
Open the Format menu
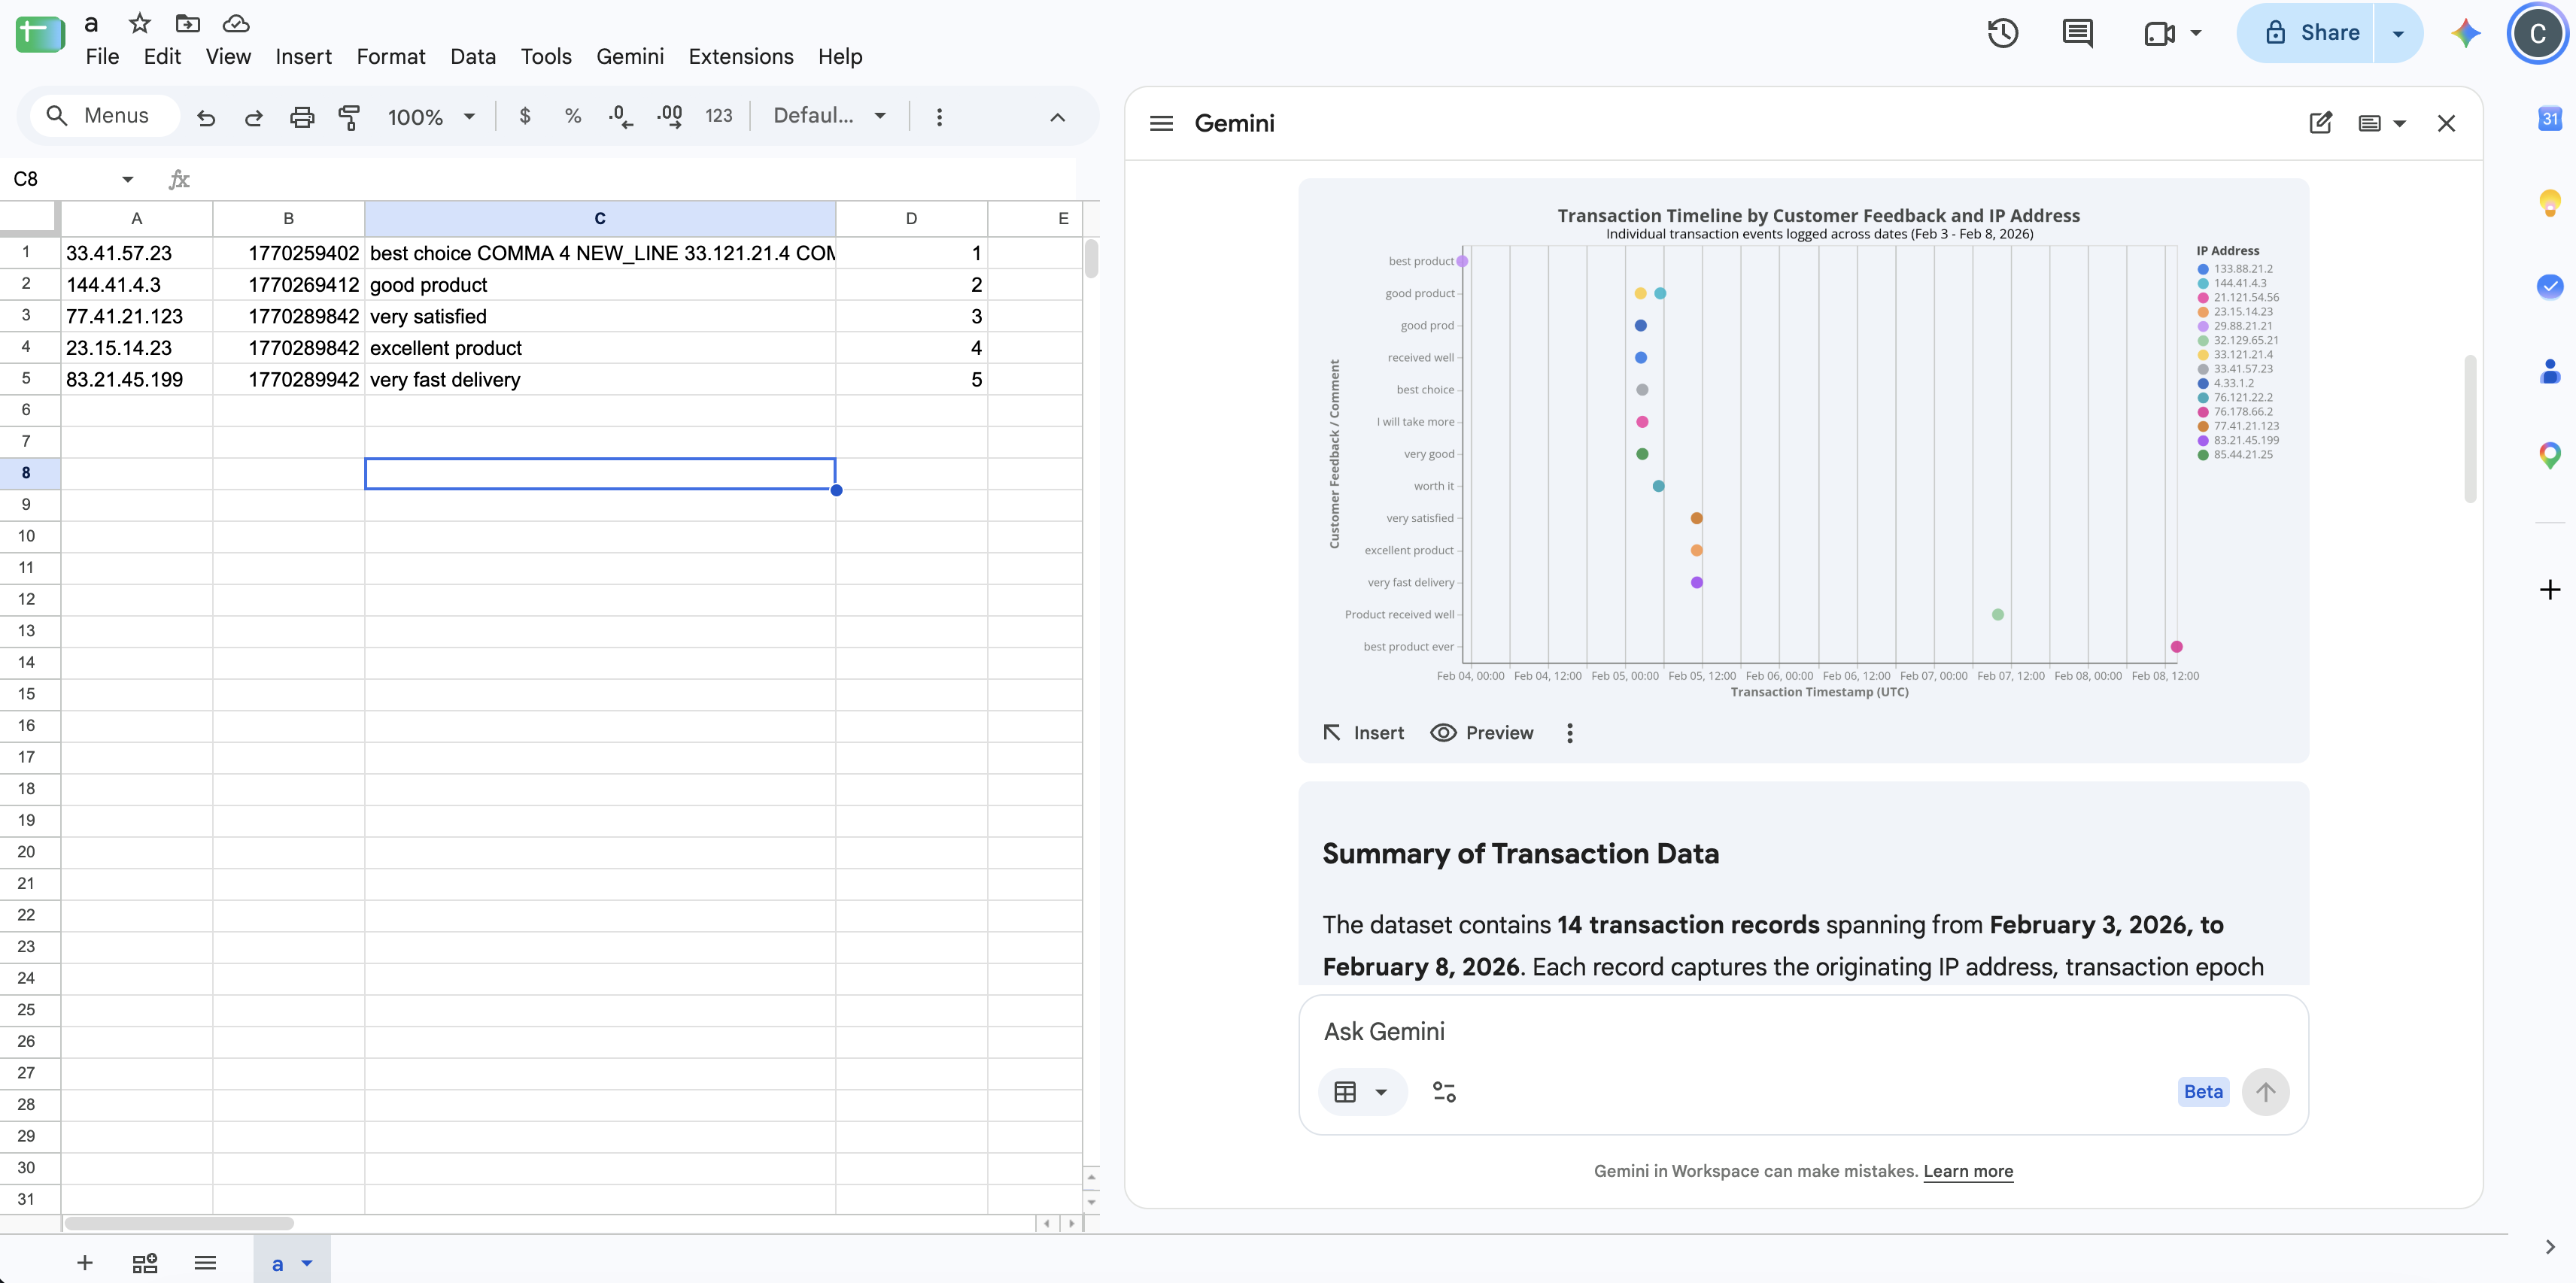(391, 57)
